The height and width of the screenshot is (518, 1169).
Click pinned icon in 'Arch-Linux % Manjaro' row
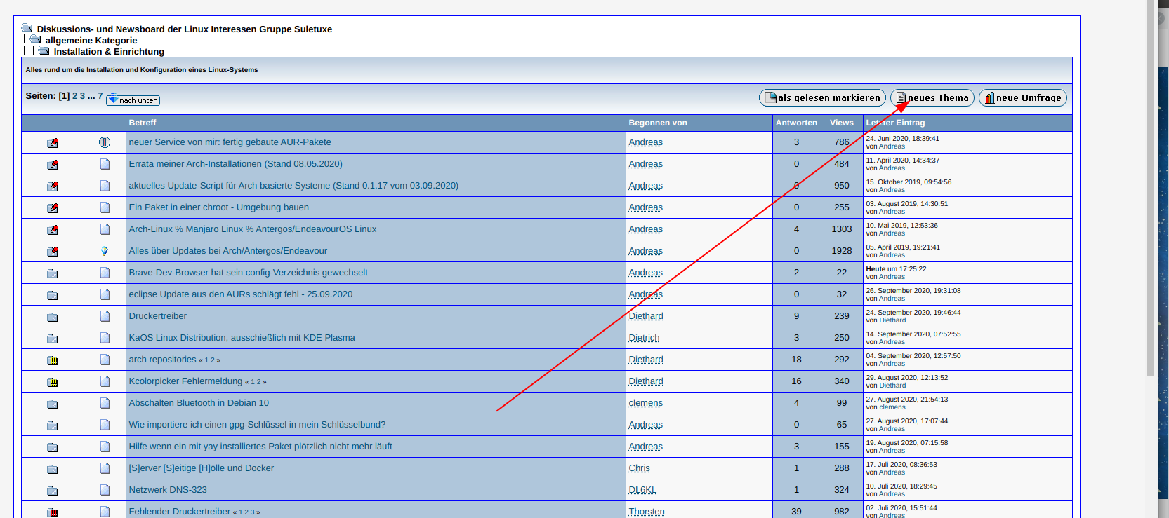[53, 230]
